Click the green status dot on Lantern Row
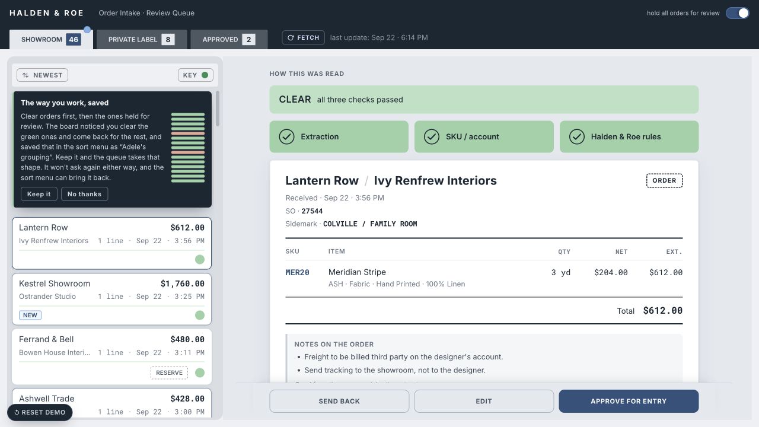759x427 pixels. tap(200, 259)
